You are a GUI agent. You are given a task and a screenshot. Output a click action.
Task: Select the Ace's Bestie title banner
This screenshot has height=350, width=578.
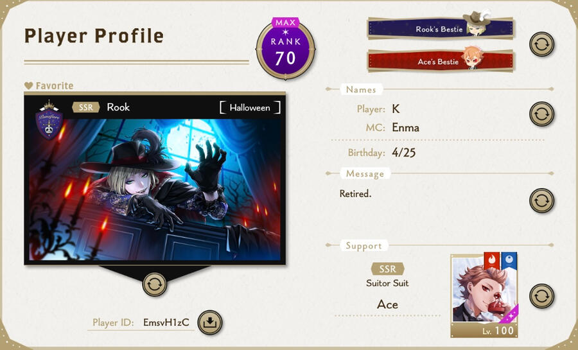coord(441,61)
